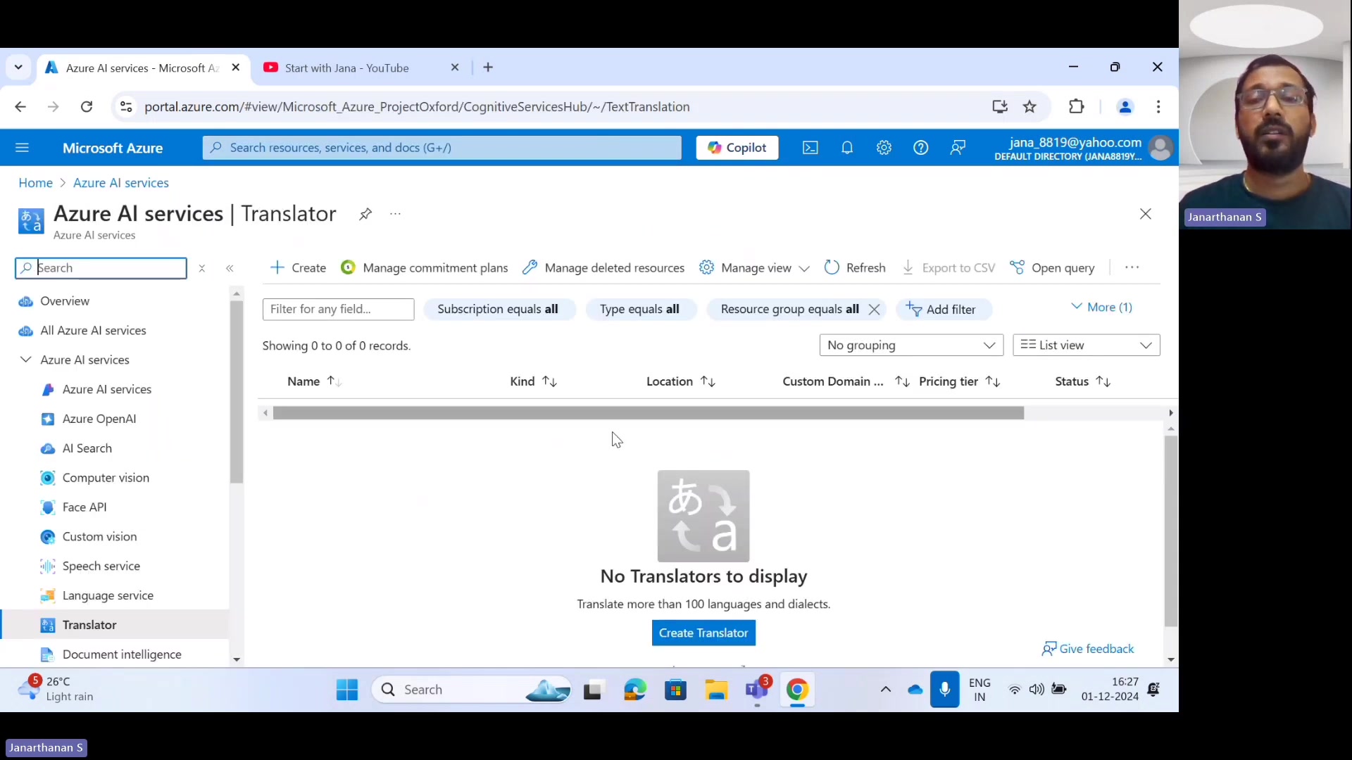Toggle sorting on the Name column
Screen dimensions: 1352x760
pos(334,381)
